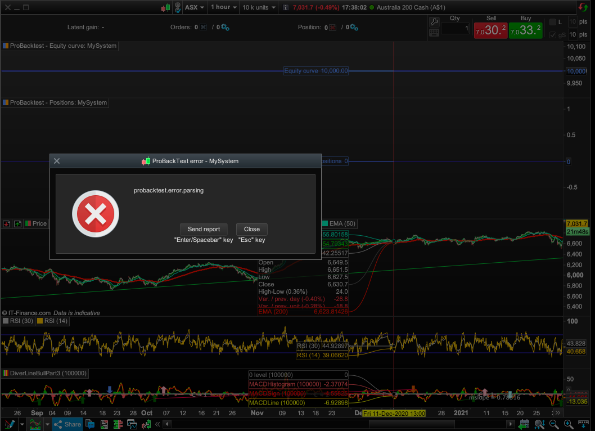595x431 pixels.
Task: Click the L points input field
Action: tap(573, 21)
